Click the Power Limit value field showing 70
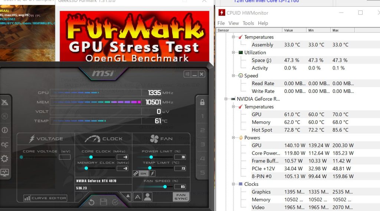 [180, 157]
